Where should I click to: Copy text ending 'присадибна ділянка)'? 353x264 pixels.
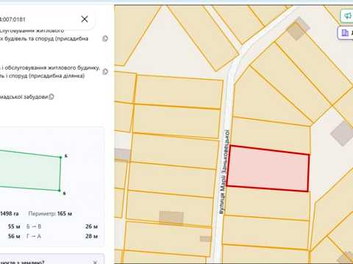(105, 71)
